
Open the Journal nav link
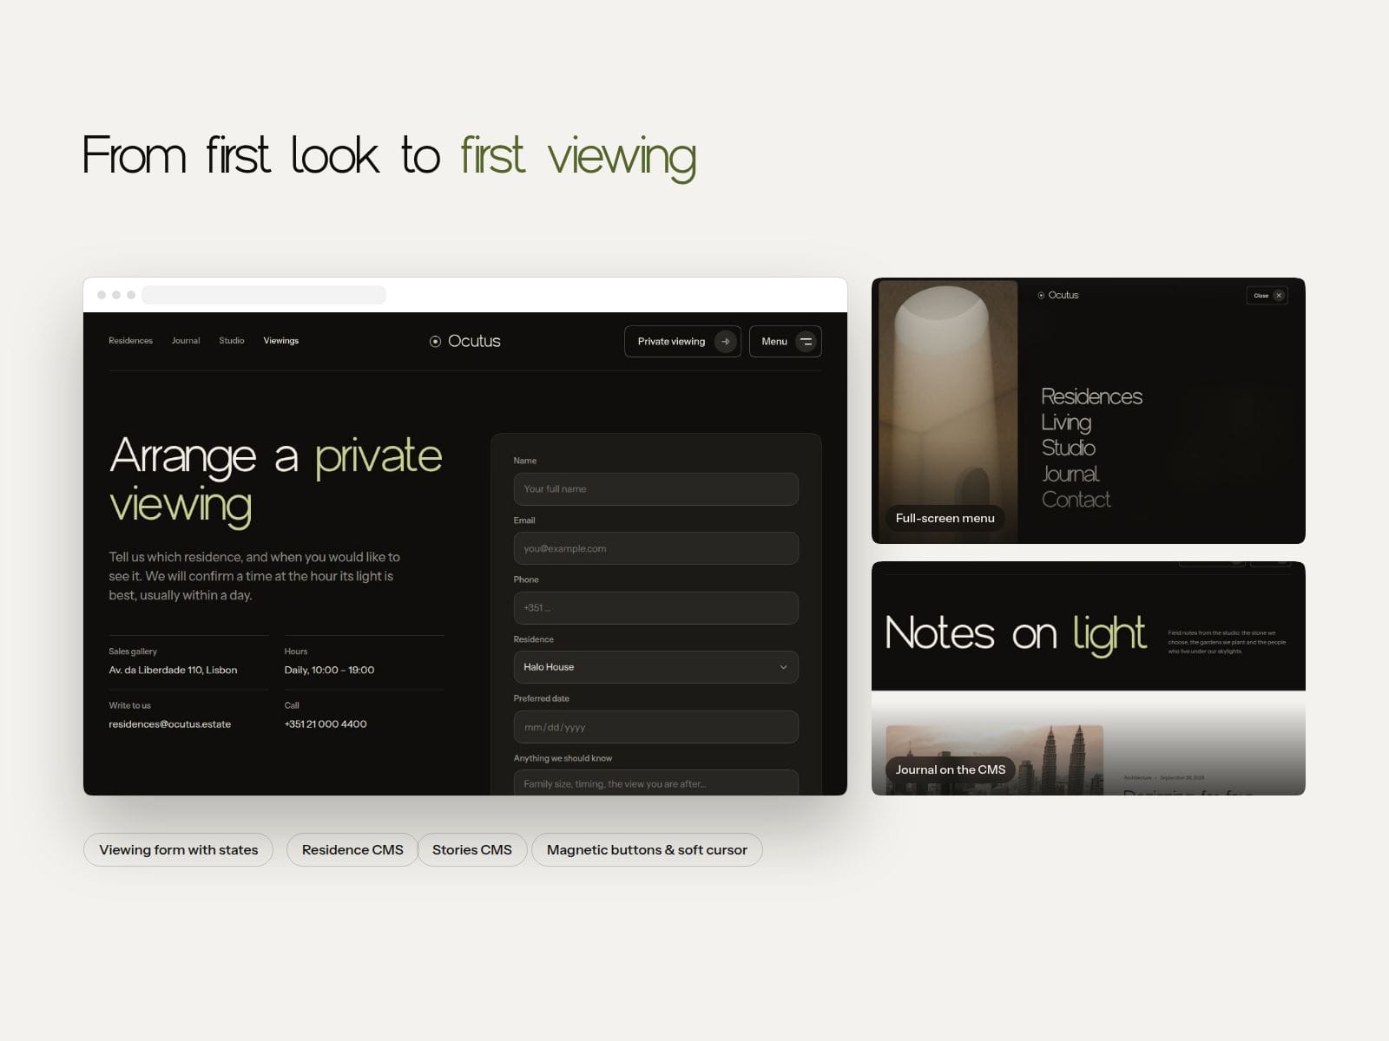pyautogui.click(x=186, y=341)
